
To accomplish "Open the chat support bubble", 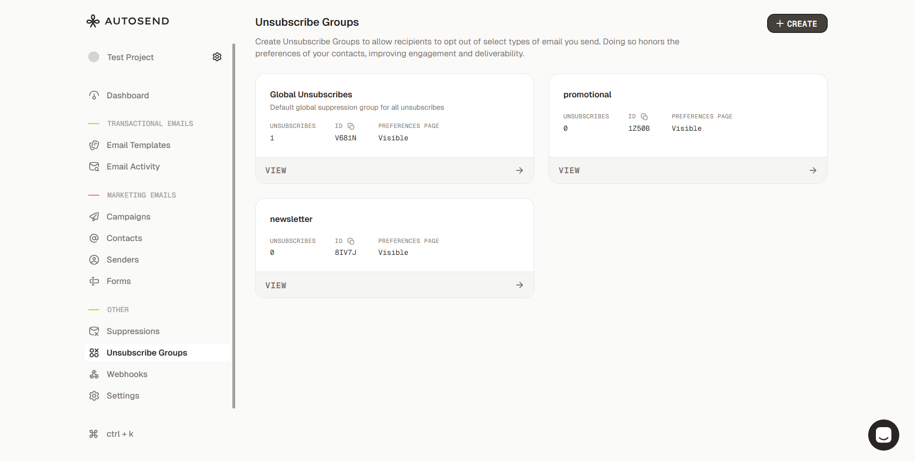I will (883, 435).
